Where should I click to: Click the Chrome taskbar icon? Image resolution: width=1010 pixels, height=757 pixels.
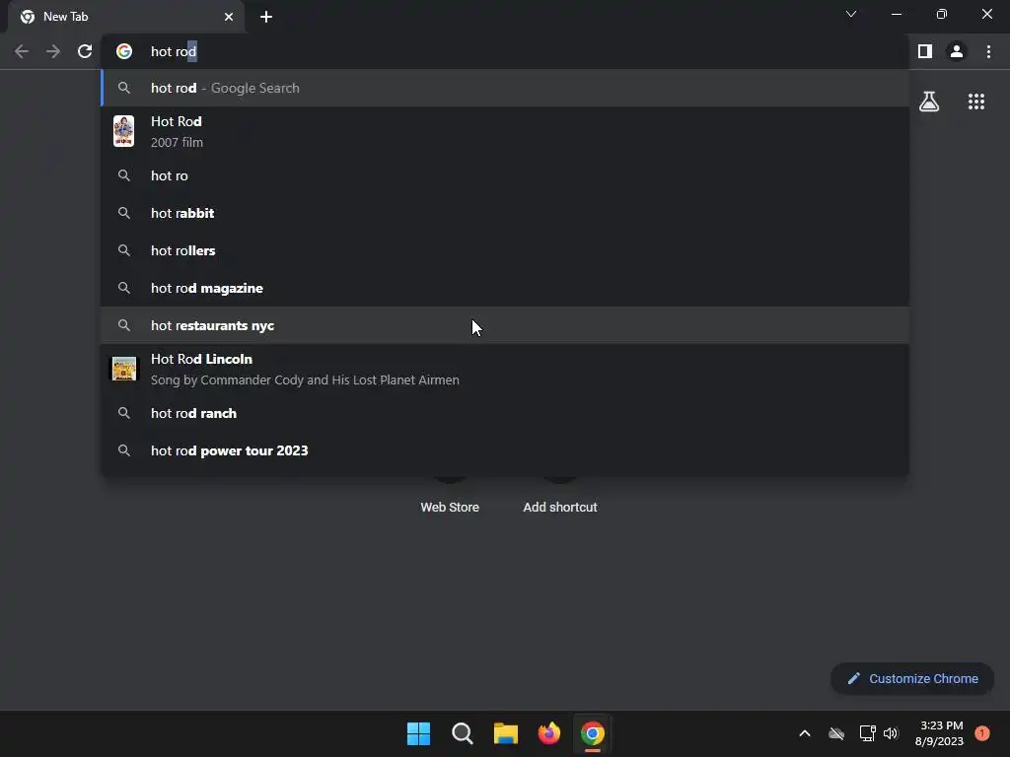593,733
